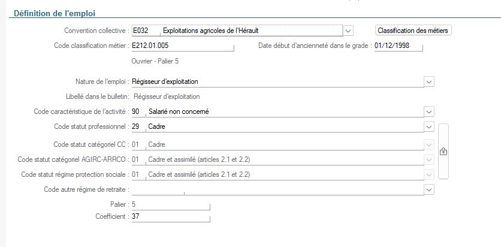This screenshot has height=247, width=501.
Task: Expand Code autre régime de retraite list
Action: [x=428, y=189]
